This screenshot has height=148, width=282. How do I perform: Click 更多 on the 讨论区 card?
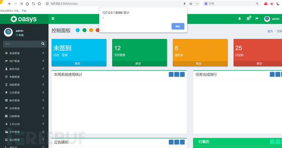(260, 63)
